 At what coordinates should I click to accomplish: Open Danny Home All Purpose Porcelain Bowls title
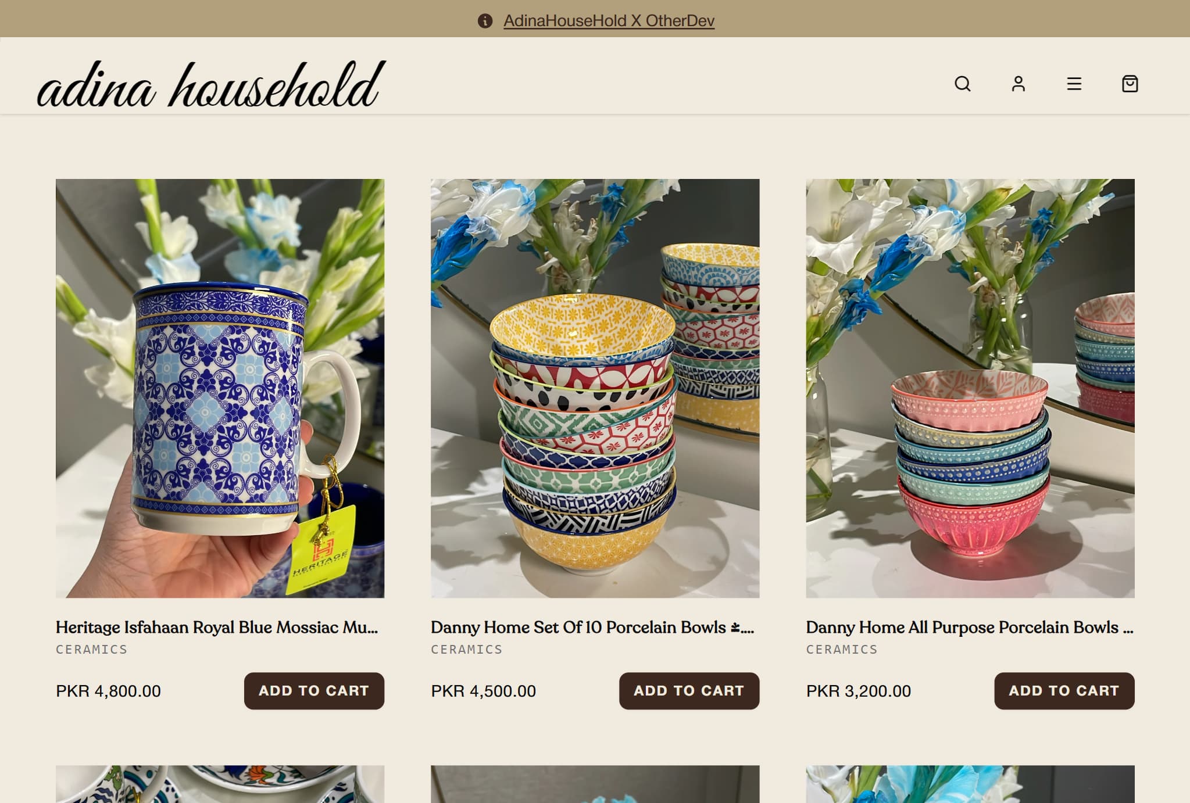click(x=969, y=627)
